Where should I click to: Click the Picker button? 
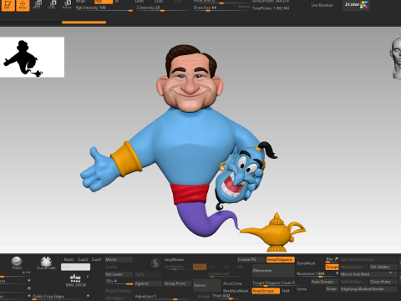pos(332,289)
